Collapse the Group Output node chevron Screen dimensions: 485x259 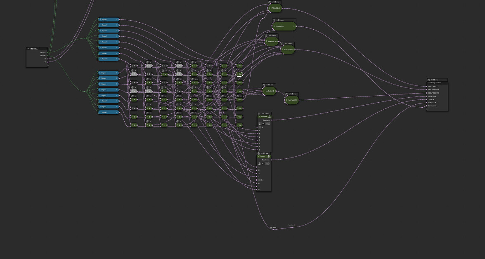(429, 83)
